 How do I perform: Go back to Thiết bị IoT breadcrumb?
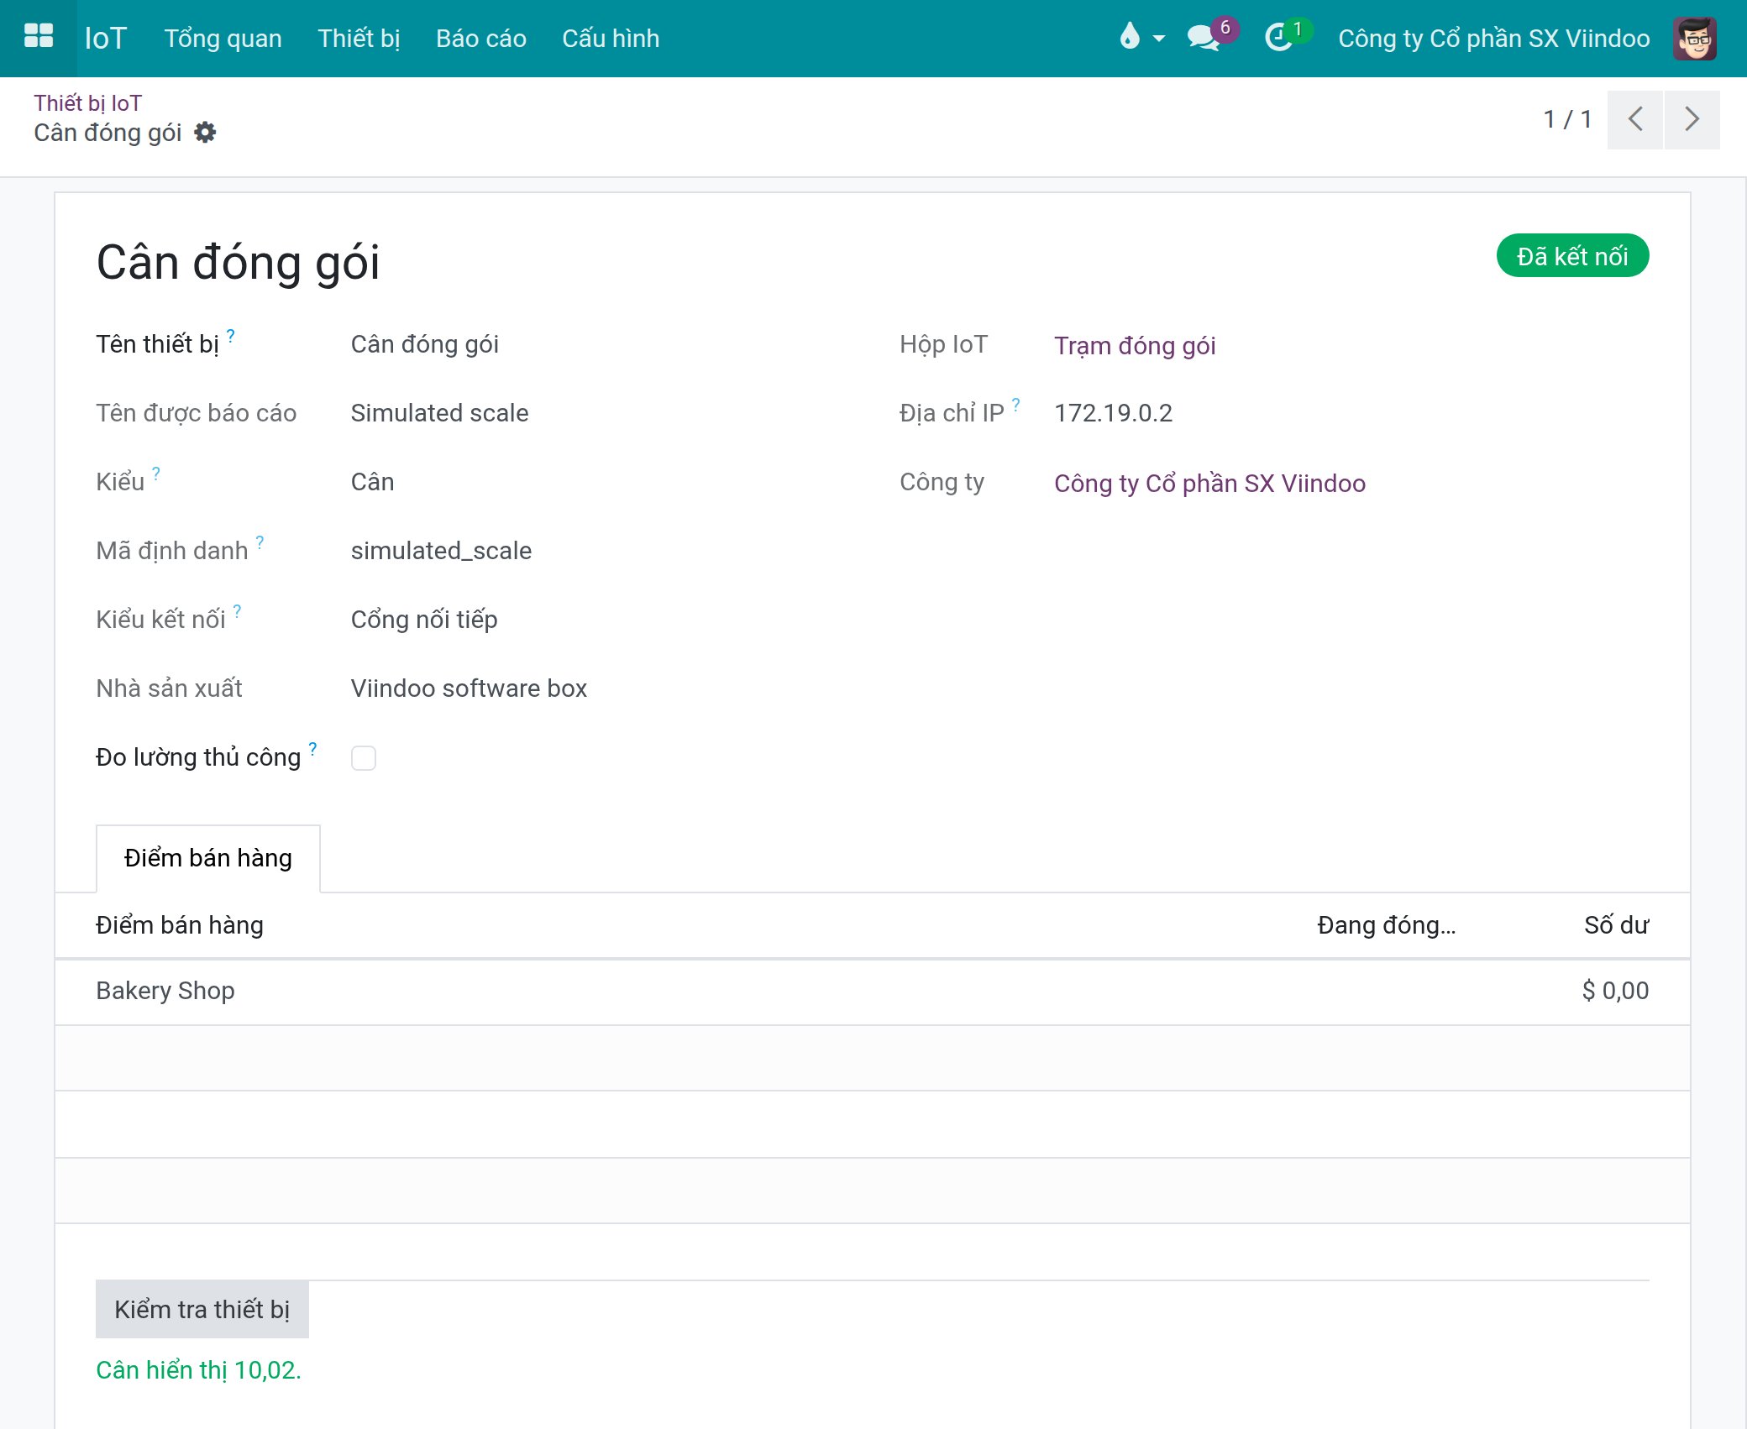click(87, 102)
